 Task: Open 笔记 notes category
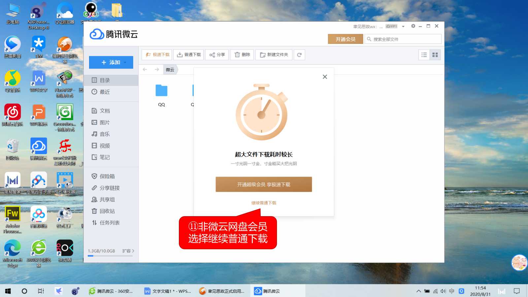[x=111, y=157]
